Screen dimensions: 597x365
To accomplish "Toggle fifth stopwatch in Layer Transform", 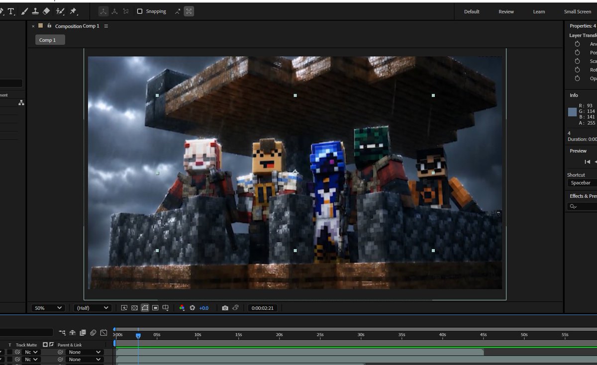I will point(577,78).
